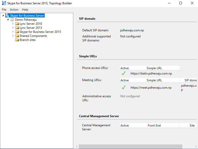The image size is (198, 149).
Task: Click italic Not configured administrative access URL
Action: pos(130,96)
